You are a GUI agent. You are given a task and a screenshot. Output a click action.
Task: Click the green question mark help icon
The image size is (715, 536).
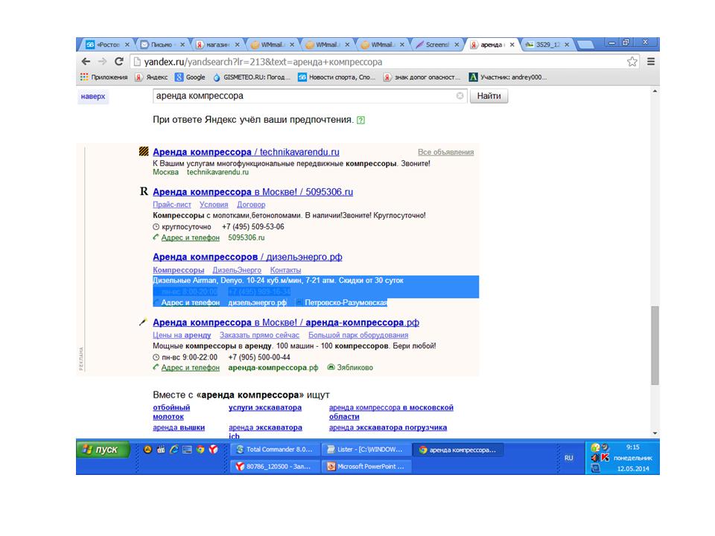click(360, 121)
